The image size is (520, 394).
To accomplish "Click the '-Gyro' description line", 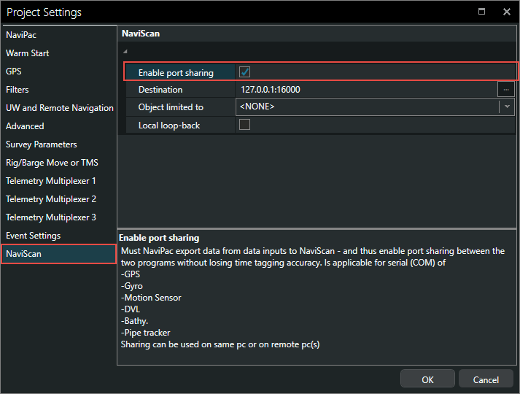I will coord(132,286).
